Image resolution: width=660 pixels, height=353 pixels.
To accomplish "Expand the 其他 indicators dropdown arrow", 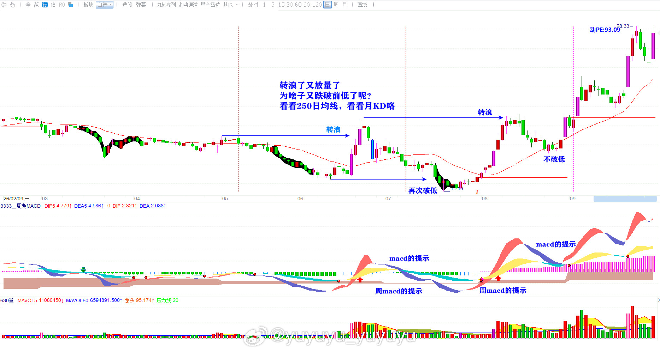I will (x=237, y=5).
